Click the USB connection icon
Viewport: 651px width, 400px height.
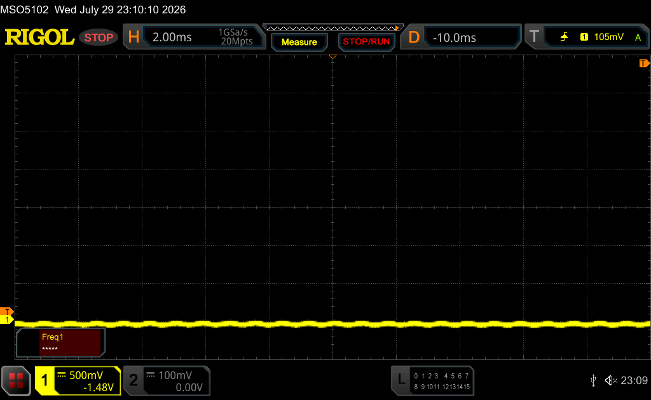[x=593, y=380]
